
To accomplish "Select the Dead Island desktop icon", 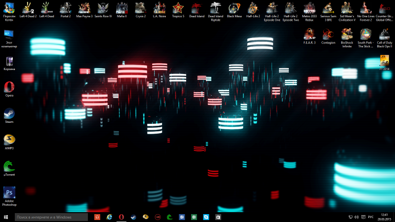I will click(x=197, y=10).
